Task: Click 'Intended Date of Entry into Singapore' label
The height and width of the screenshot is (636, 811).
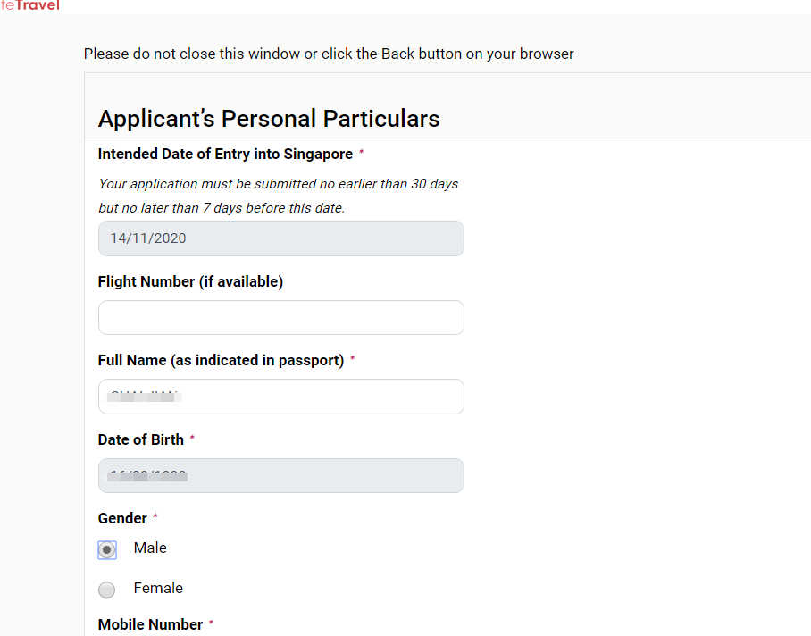Action: click(x=225, y=154)
